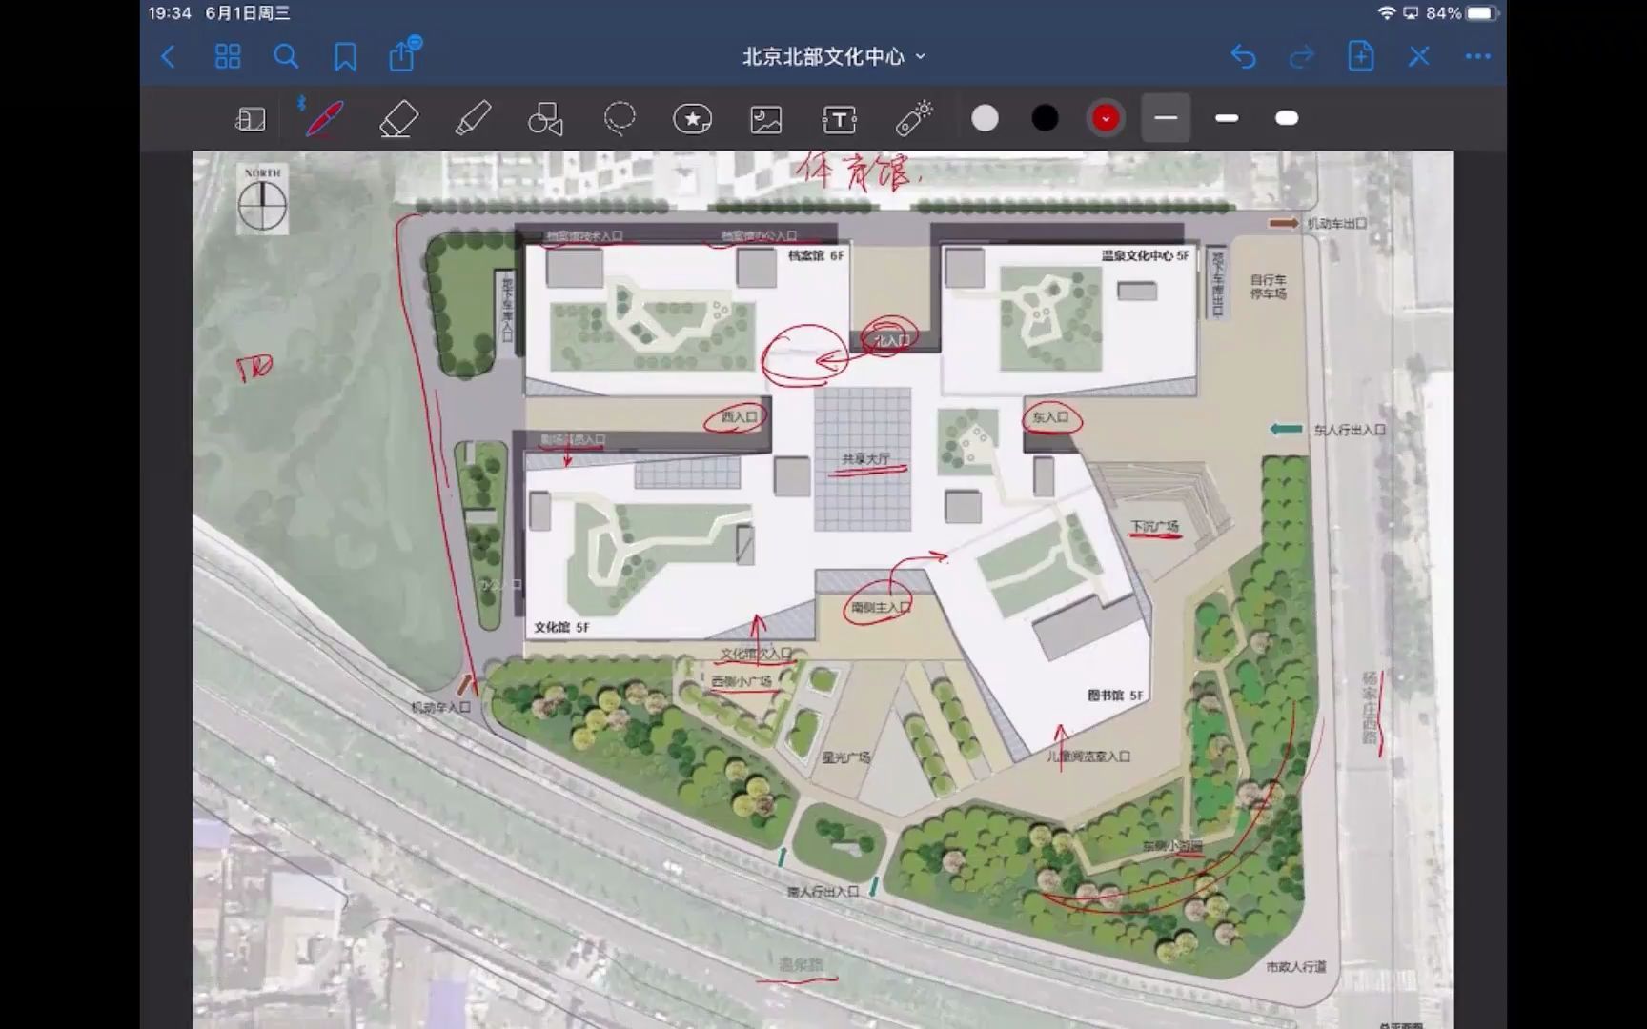The width and height of the screenshot is (1647, 1029).
Task: Tap the 机动车入口 label
Action: click(x=440, y=707)
